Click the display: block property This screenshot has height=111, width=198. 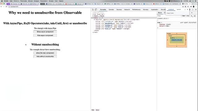tap(165, 24)
